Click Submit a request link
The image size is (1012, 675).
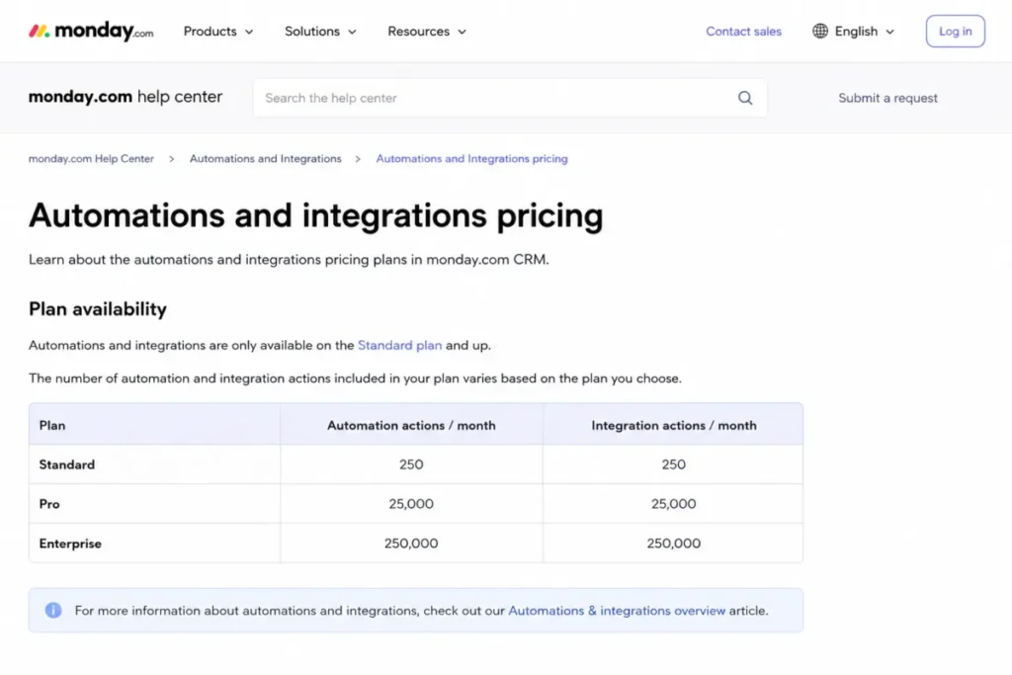point(887,98)
